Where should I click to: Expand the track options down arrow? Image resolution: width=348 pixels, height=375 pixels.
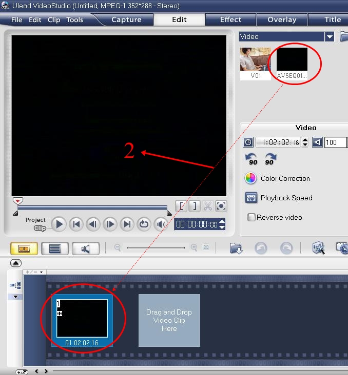coord(15,297)
